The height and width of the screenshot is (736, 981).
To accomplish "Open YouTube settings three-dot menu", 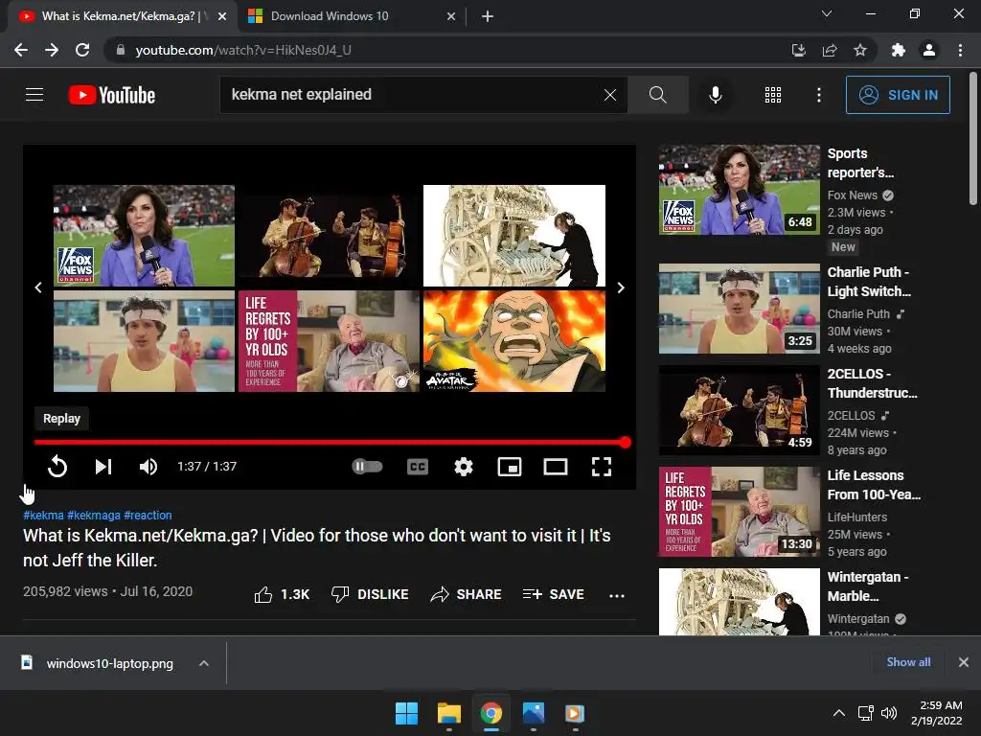I will click(818, 95).
